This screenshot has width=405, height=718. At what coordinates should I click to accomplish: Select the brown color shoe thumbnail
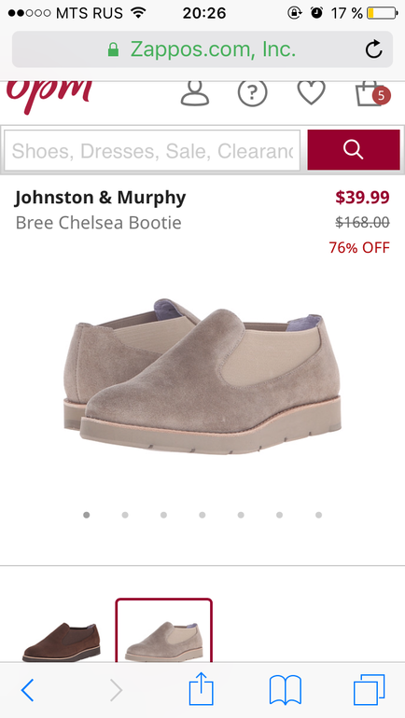(x=61, y=642)
